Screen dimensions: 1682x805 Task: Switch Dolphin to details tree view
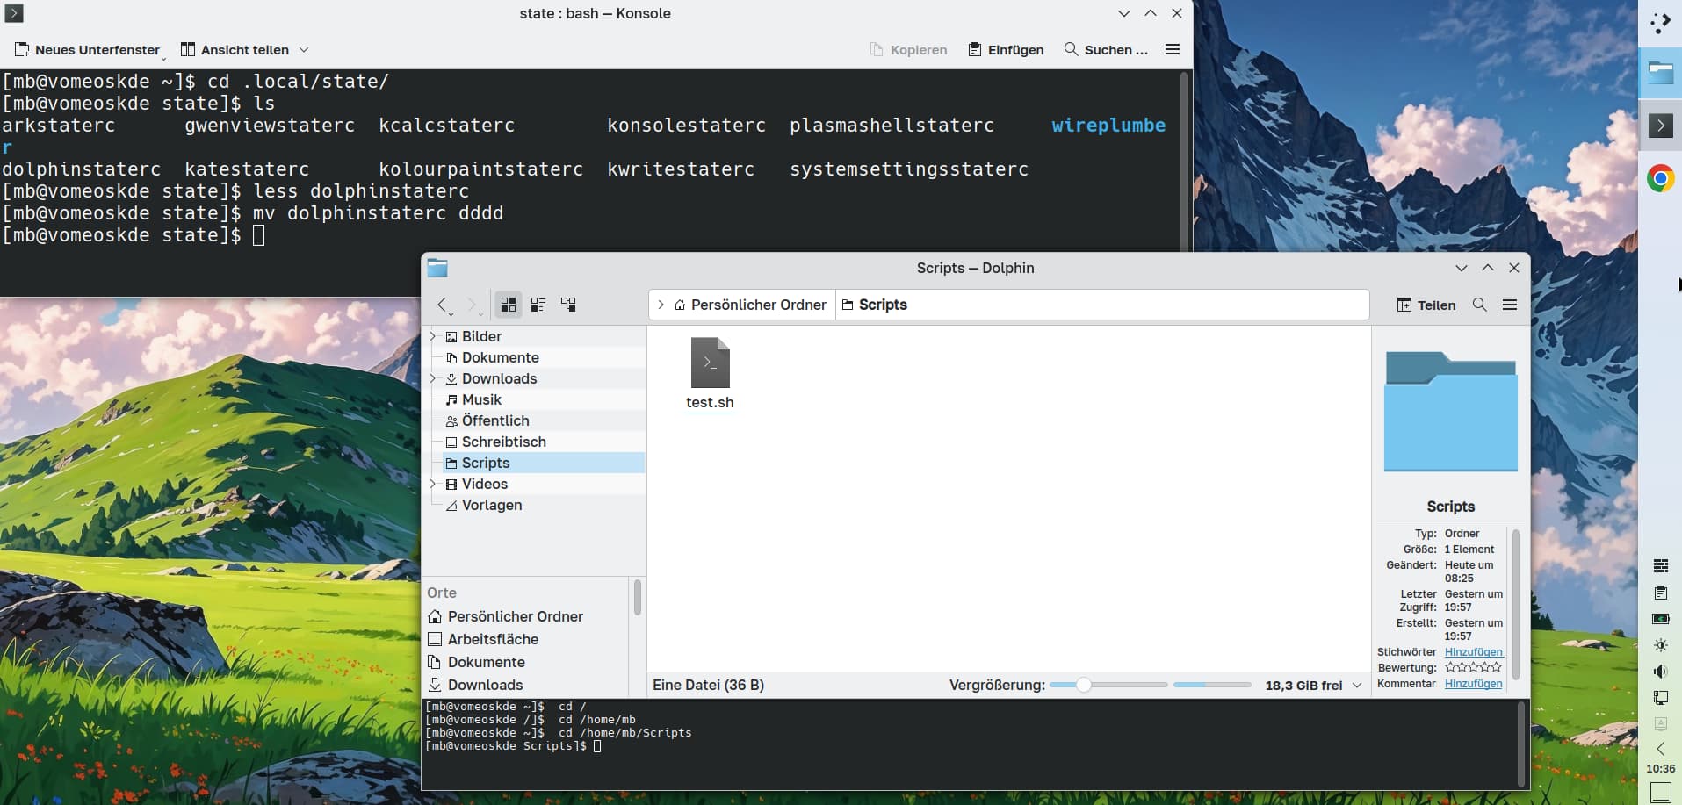coord(569,305)
